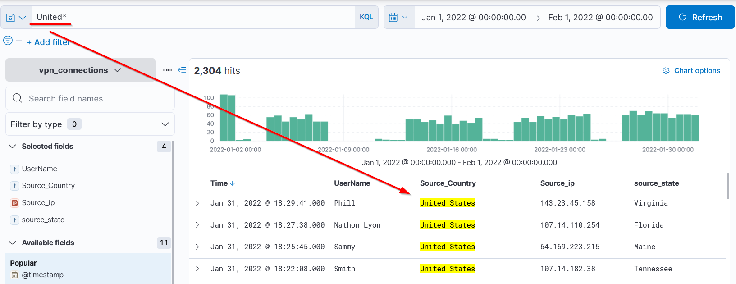Select the UserName field in sidebar
The height and width of the screenshot is (284, 736).
(x=40, y=169)
